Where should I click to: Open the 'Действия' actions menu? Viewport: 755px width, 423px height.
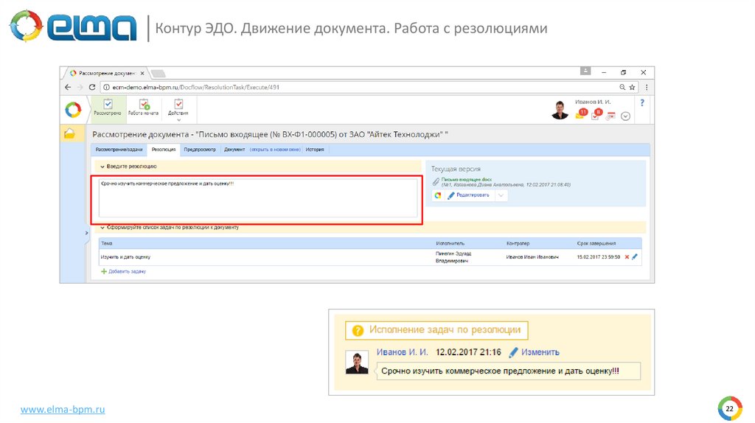click(178, 108)
